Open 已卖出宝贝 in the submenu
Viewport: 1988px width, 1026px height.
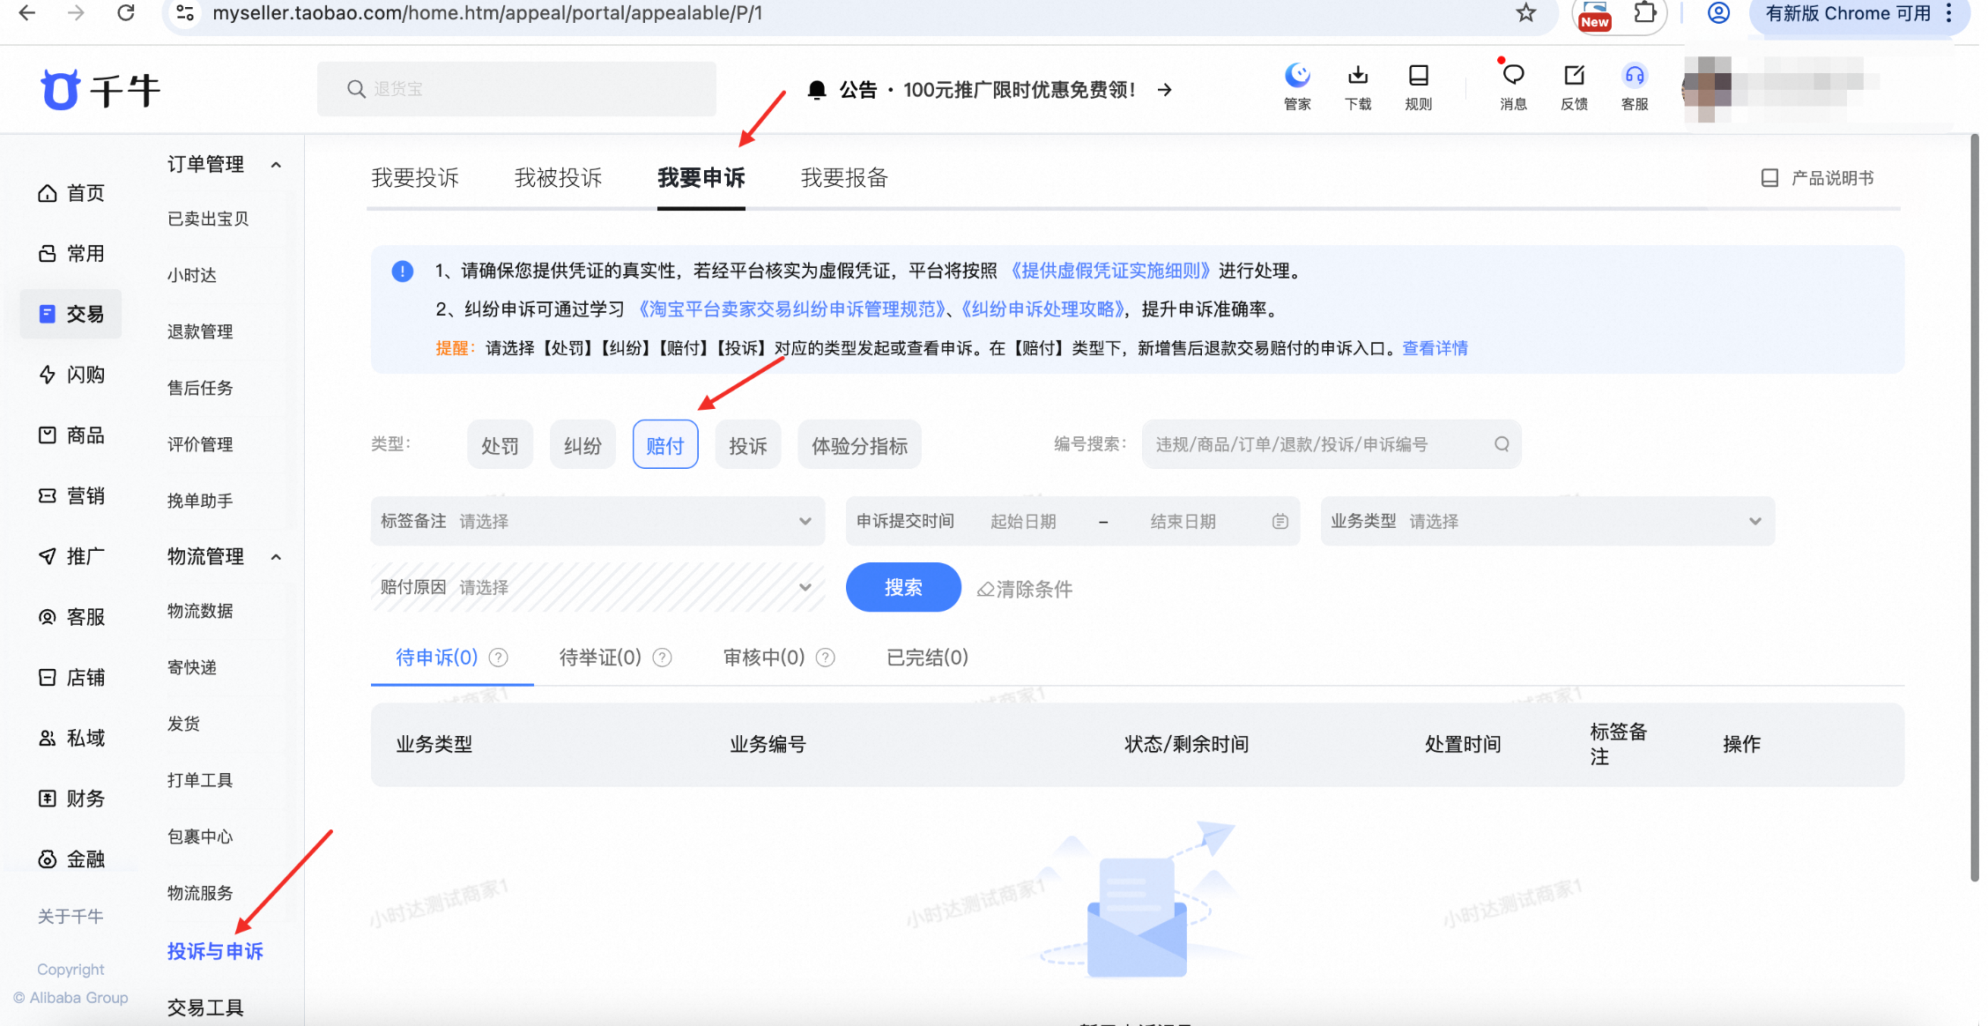[x=208, y=219]
